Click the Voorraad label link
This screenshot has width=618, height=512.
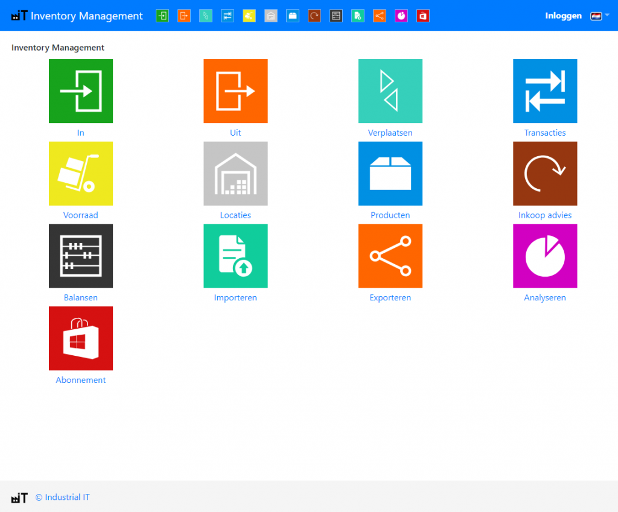pyautogui.click(x=81, y=215)
